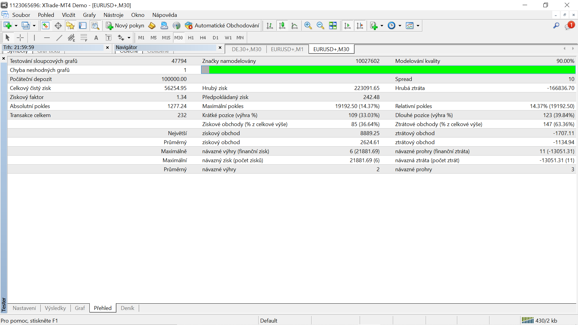Select the text A tool

[x=96, y=38]
